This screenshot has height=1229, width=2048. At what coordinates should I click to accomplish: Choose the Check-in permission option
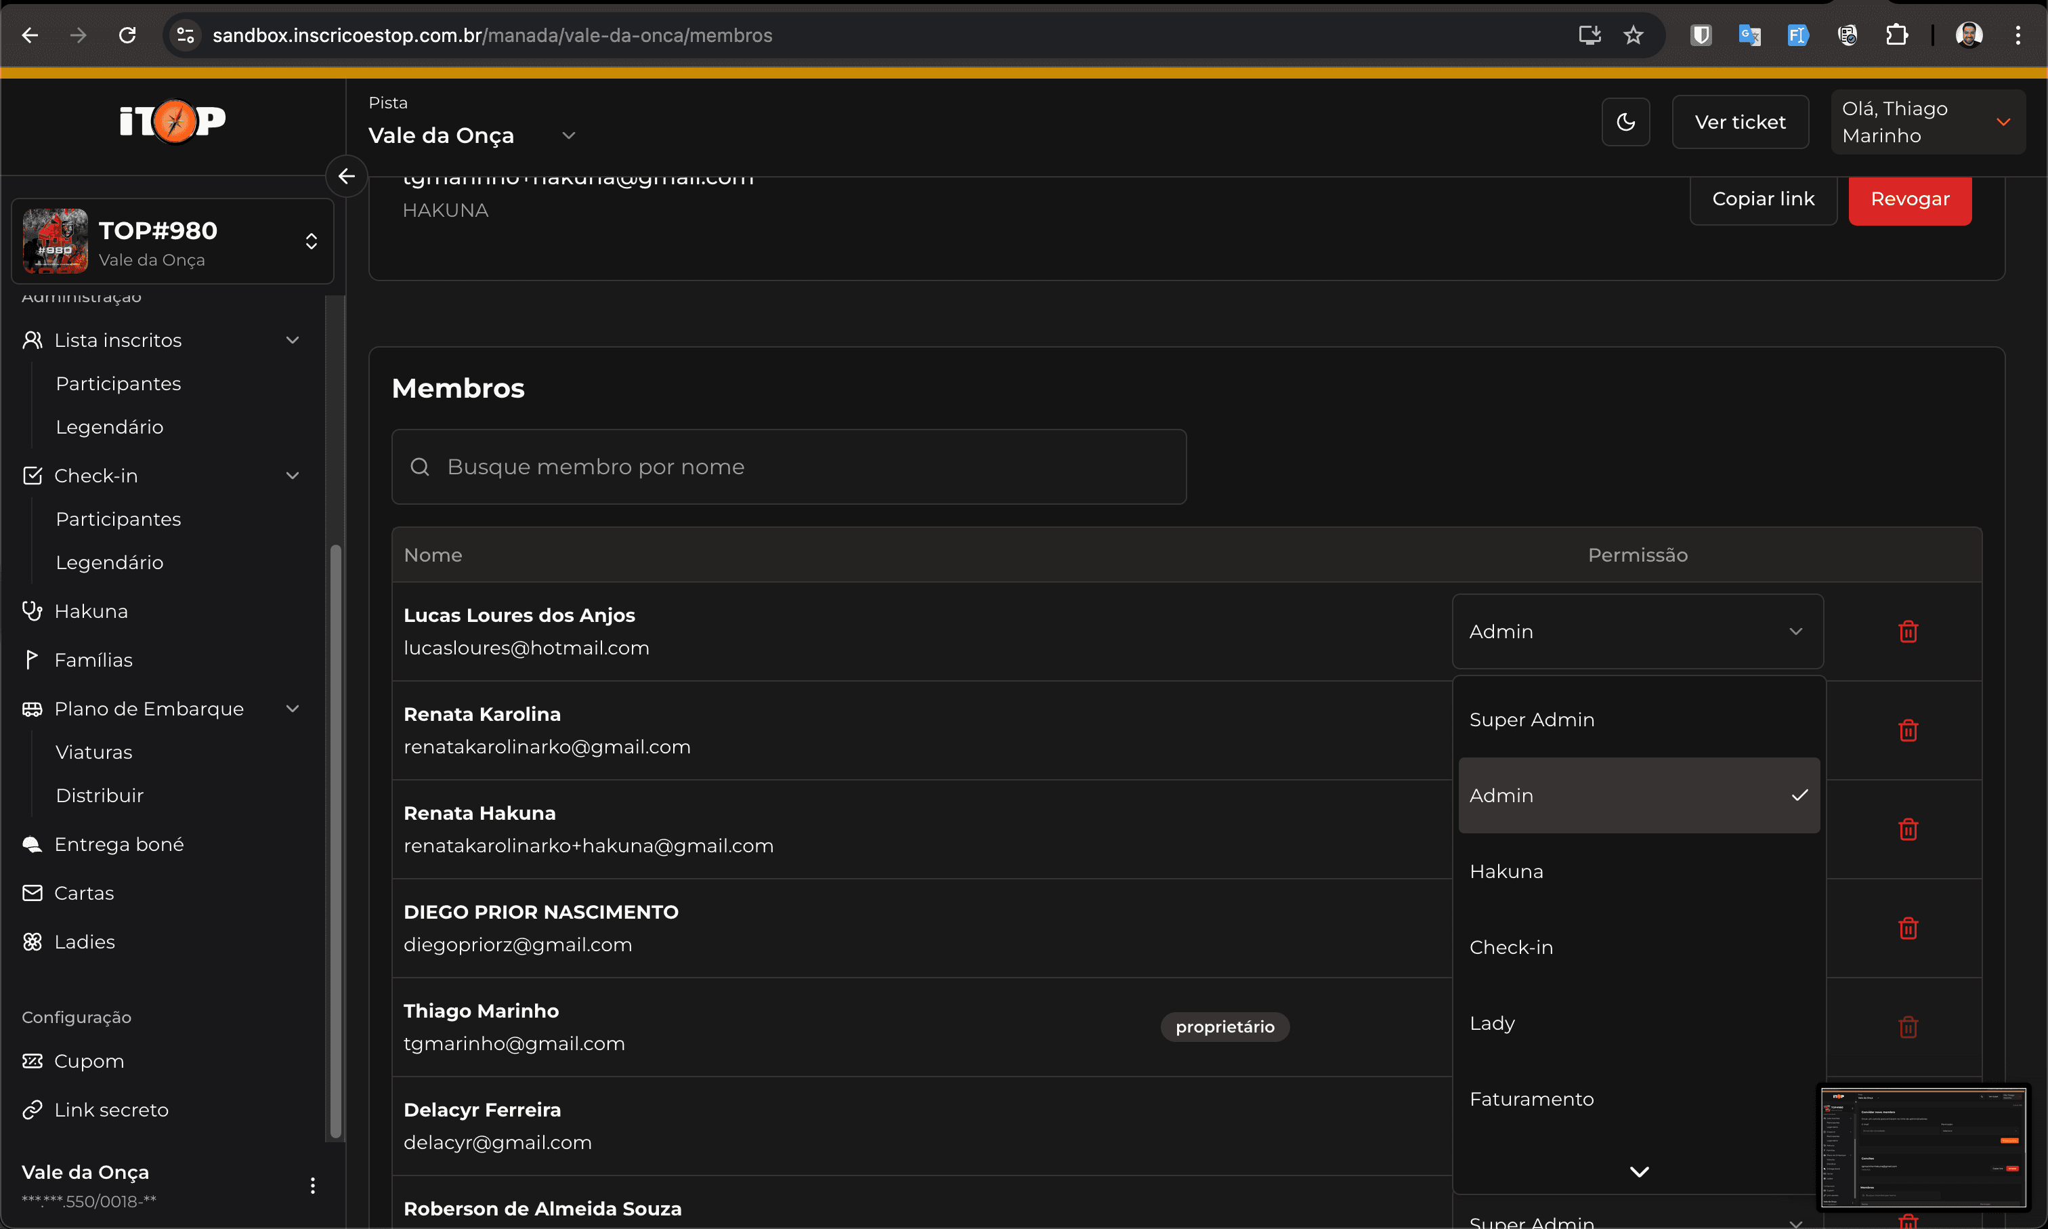pyautogui.click(x=1638, y=946)
